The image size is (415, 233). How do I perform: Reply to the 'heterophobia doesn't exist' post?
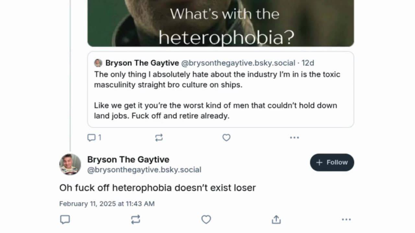click(x=65, y=220)
